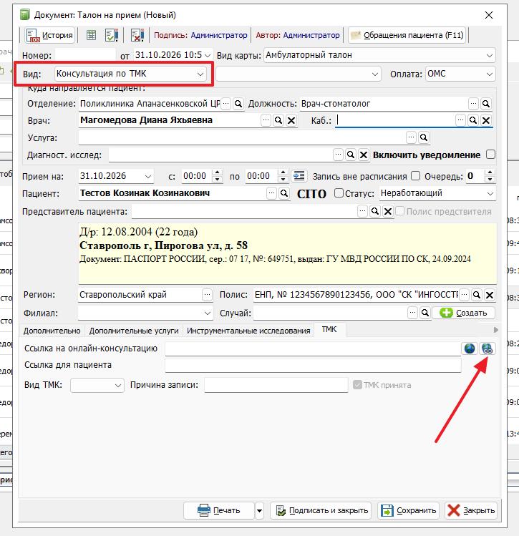Click ellipsis button next to Услуга field
The width and height of the screenshot is (519, 536).
[x=411, y=137]
